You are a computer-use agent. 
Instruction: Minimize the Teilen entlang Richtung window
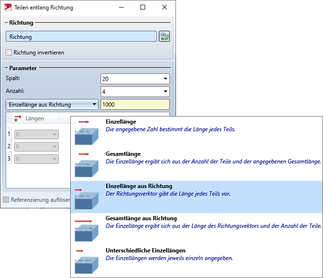tap(121, 8)
